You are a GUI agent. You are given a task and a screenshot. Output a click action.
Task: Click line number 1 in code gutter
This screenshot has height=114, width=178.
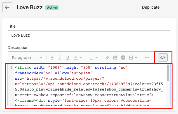(11, 68)
